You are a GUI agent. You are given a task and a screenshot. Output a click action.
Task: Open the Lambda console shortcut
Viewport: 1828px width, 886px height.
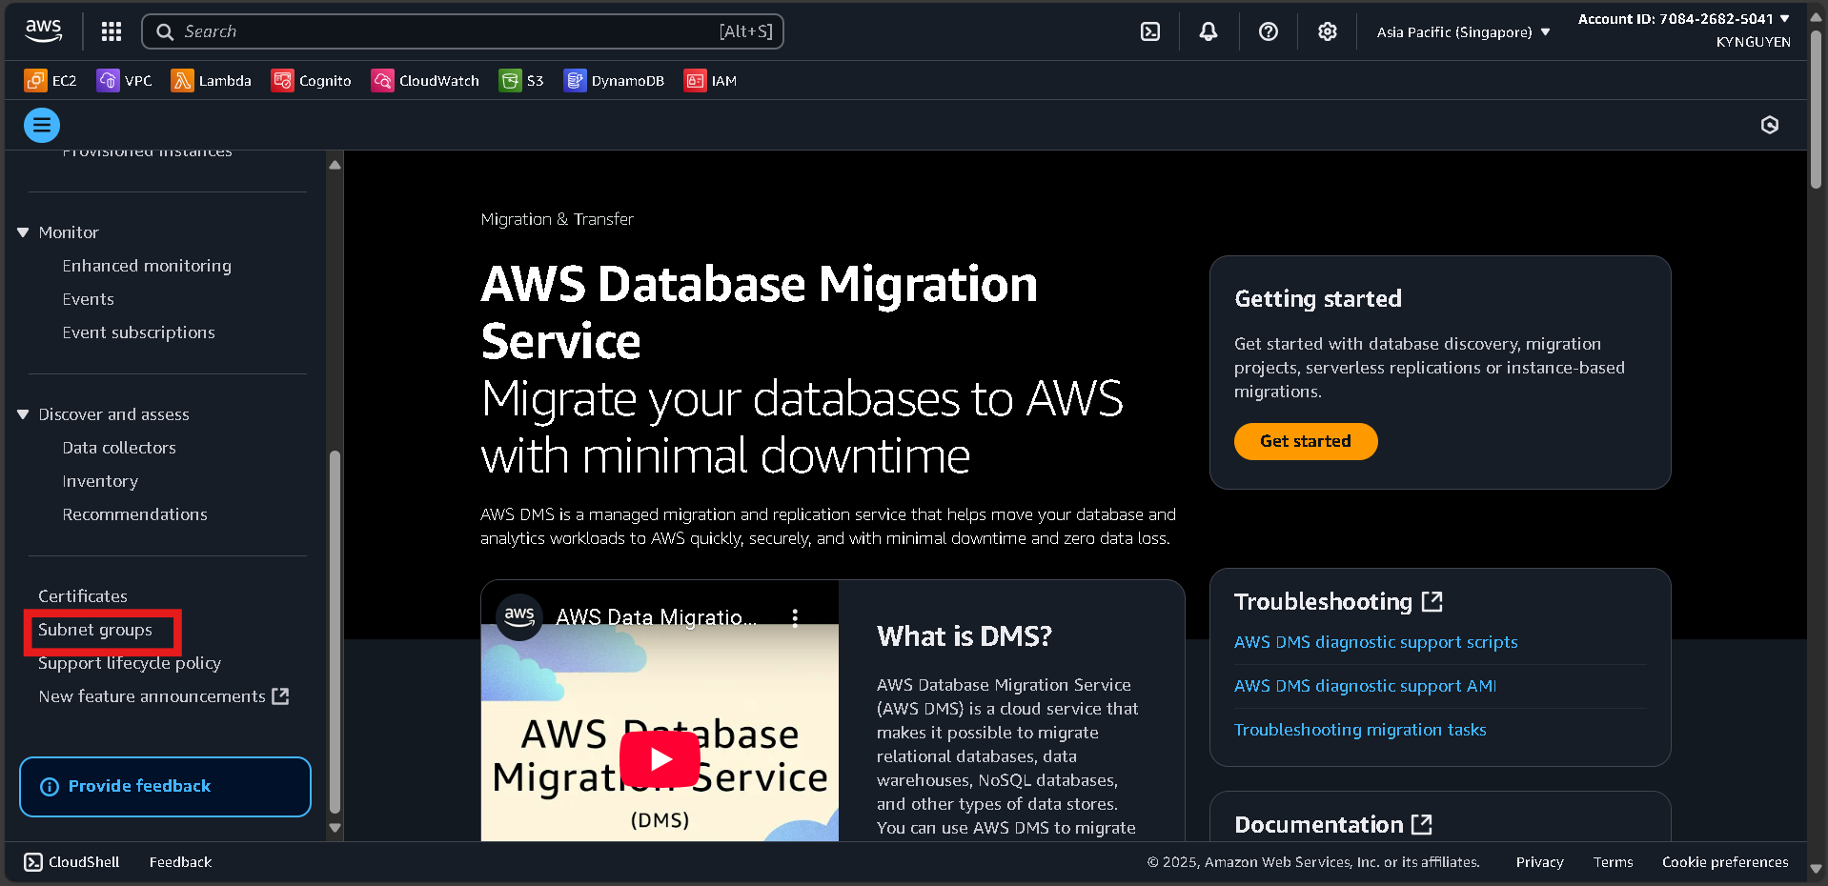tap(211, 80)
